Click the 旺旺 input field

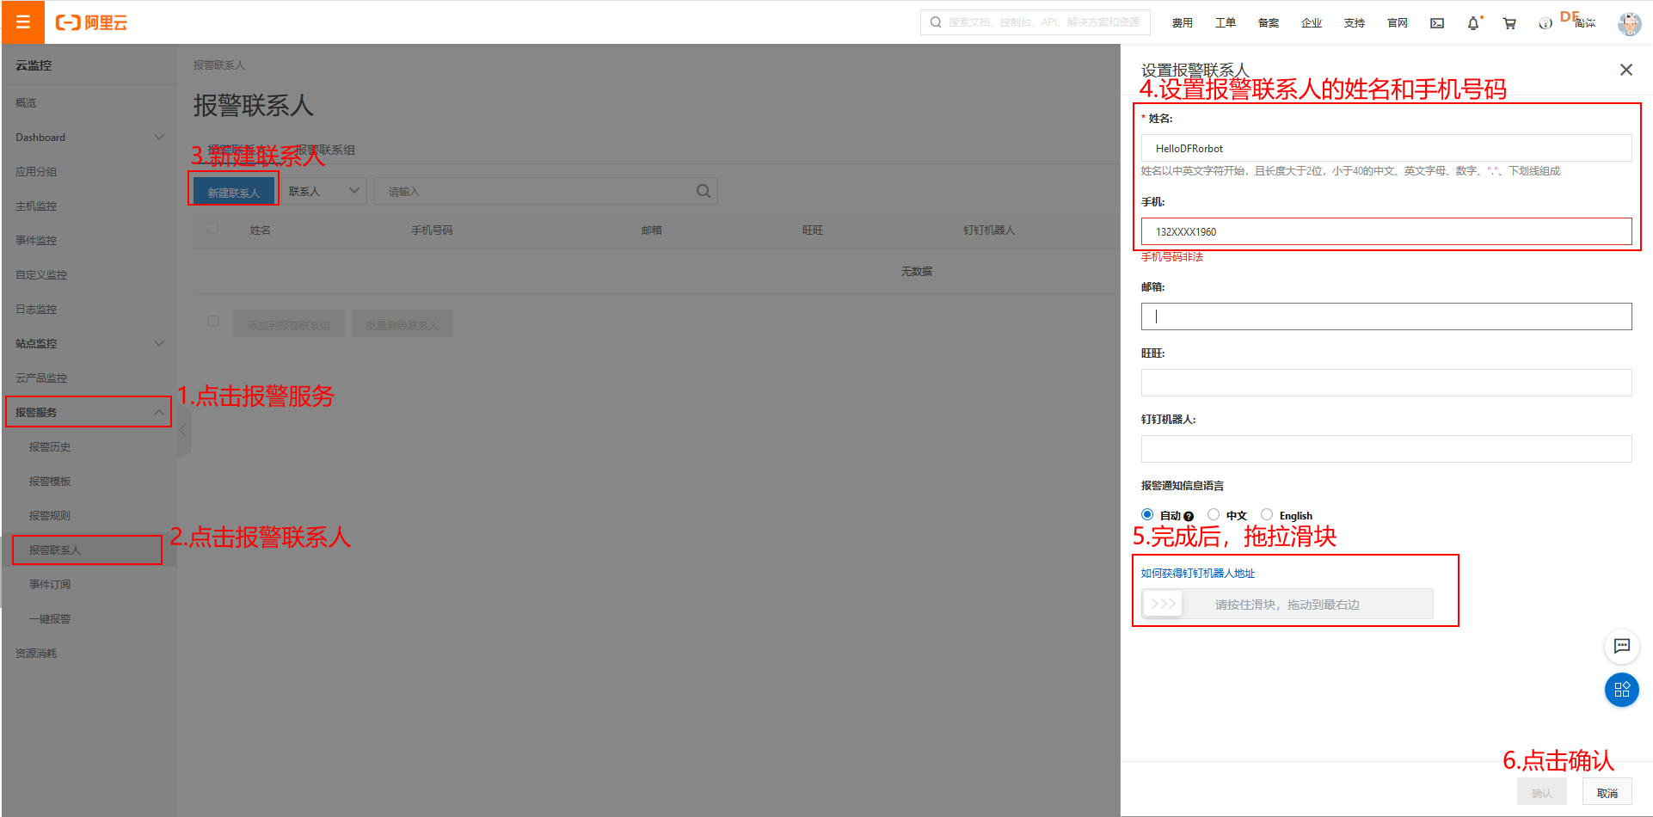(1386, 383)
